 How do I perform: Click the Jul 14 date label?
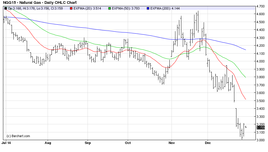8,143
